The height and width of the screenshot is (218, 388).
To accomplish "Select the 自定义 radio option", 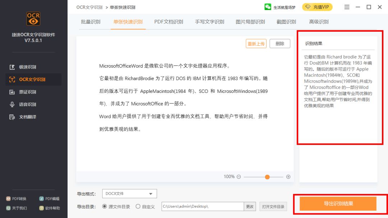I will (x=145, y=206).
